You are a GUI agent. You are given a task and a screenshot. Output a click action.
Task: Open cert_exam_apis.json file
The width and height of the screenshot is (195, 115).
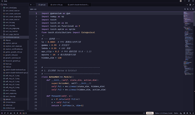point(13,13)
